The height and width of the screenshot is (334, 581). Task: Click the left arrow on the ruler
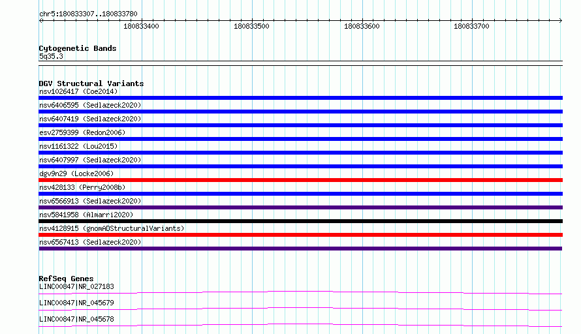(x=40, y=20)
